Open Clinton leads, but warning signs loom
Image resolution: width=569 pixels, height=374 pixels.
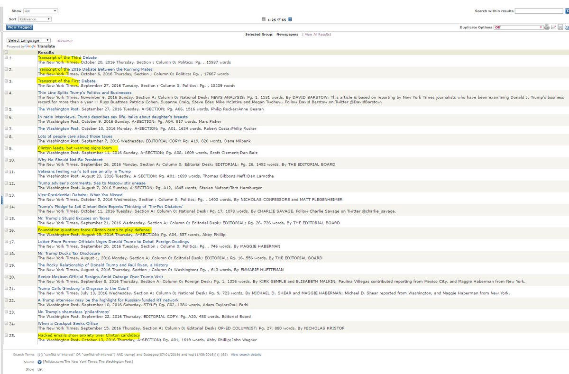click(75, 148)
